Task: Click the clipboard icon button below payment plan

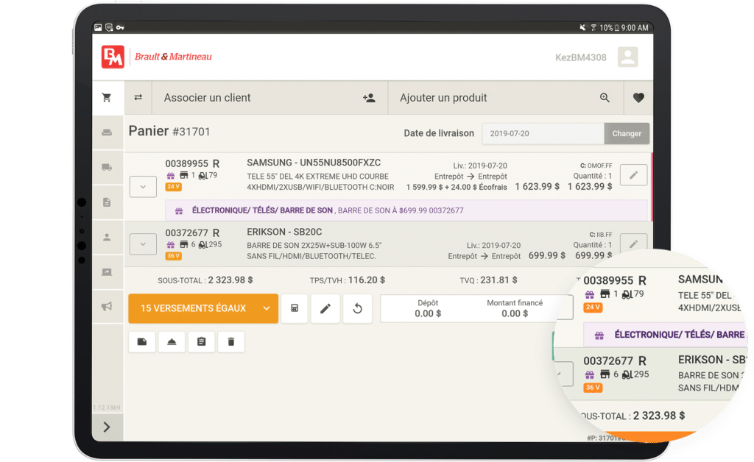Action: [x=202, y=342]
